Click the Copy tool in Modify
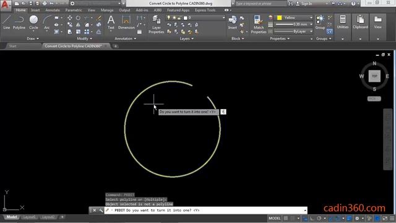 coord(70,25)
